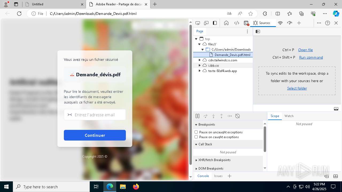342x192 pixels.
Task: Click the Run command link
Action: click(x=311, y=57)
